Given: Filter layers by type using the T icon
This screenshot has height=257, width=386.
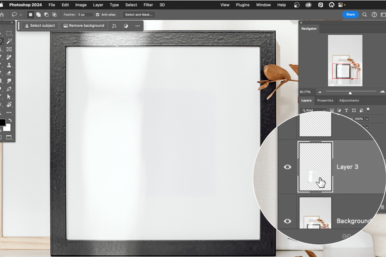Looking at the screenshot, I should (346, 111).
